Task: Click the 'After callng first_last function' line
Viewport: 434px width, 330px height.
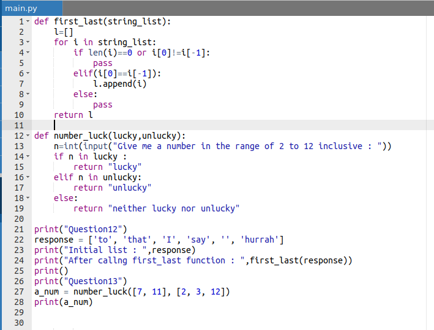Action: click(193, 260)
